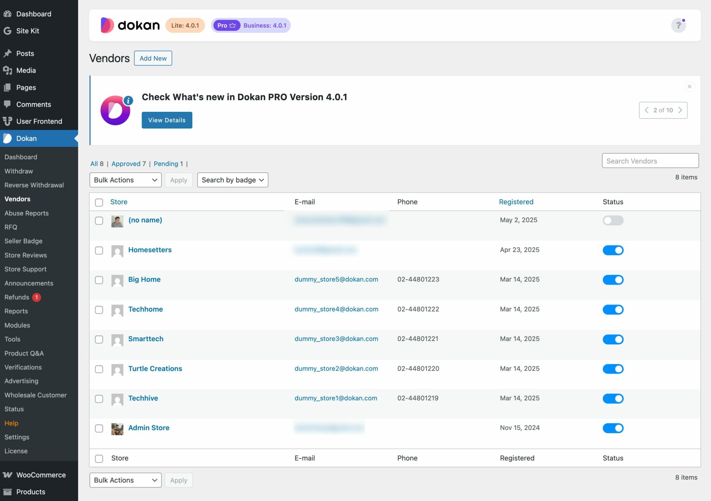The width and height of the screenshot is (711, 501).
Task: Filter vendors by Pending tab
Action: click(x=166, y=164)
